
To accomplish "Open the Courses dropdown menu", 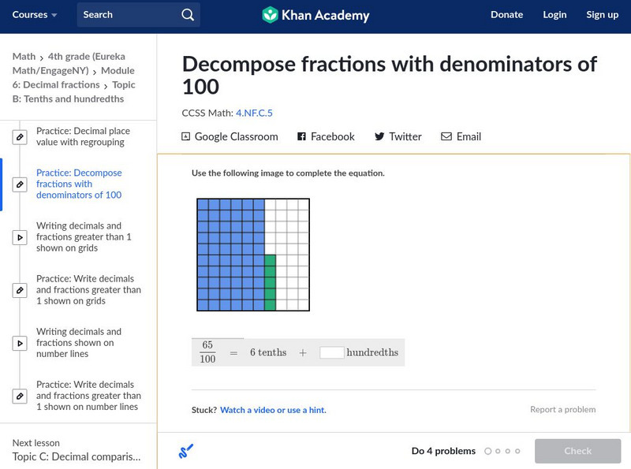I will pos(35,15).
